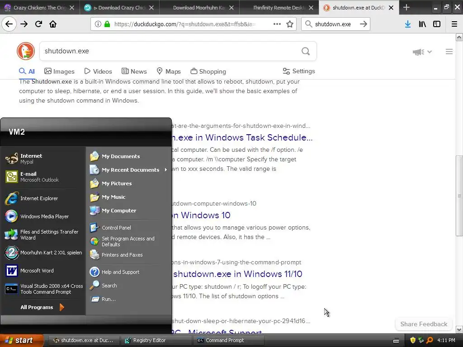Click the page vertical scrollbar thumb
This screenshot has width=463, height=347.
coord(459,196)
